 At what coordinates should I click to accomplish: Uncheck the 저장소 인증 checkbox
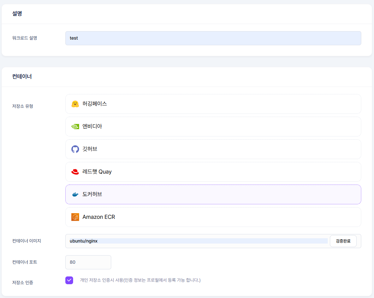point(69,280)
